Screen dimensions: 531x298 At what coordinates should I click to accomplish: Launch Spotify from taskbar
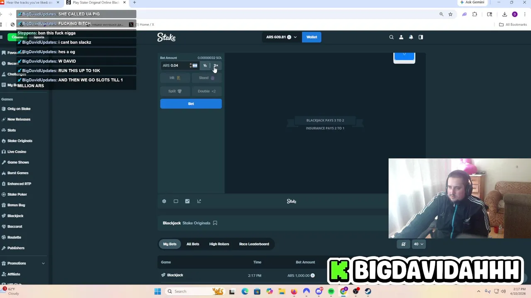331,291
